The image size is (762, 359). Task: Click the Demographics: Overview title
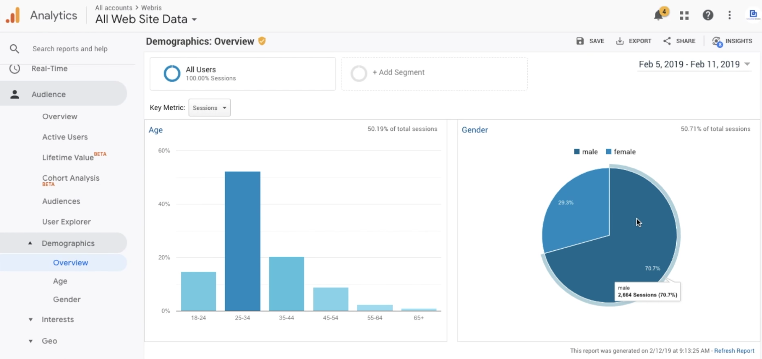click(200, 41)
